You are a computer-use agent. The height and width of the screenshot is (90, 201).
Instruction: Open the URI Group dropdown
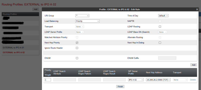click(x=82, y=16)
